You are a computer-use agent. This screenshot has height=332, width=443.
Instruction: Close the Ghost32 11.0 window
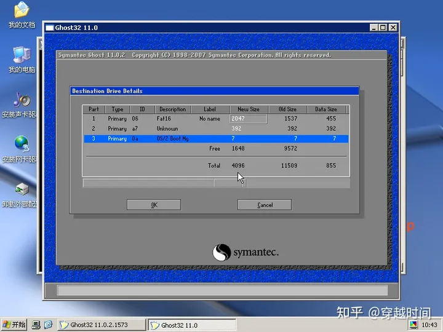[393, 28]
